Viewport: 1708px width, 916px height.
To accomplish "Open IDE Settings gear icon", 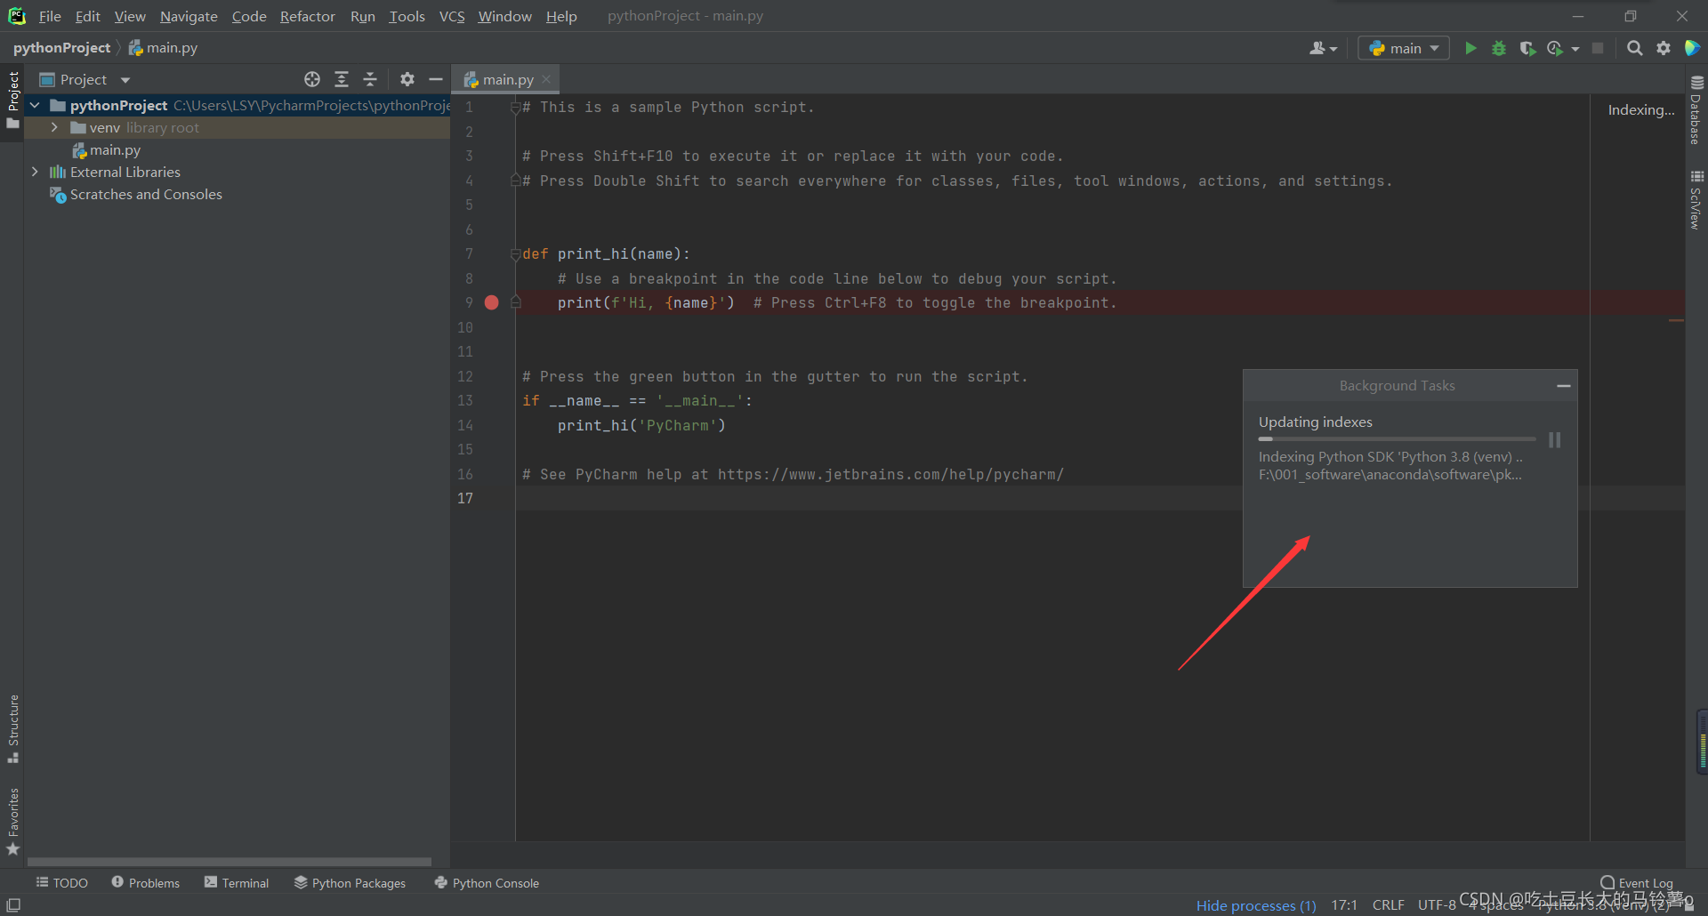I will (1664, 48).
